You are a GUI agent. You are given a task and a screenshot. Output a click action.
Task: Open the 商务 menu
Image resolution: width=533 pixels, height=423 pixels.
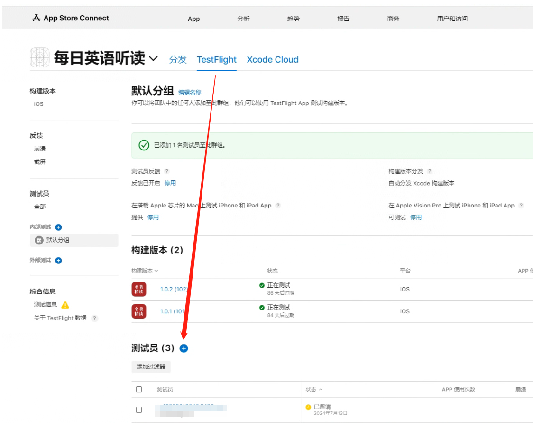[393, 19]
